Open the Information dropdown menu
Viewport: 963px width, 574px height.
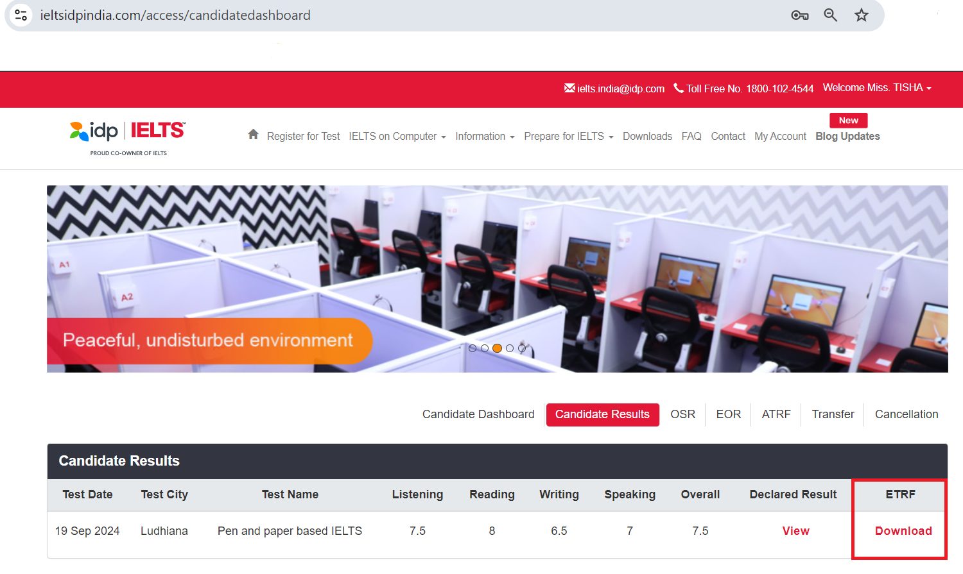485,136
